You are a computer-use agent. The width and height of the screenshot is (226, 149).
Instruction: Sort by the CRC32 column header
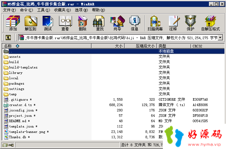point(208,46)
